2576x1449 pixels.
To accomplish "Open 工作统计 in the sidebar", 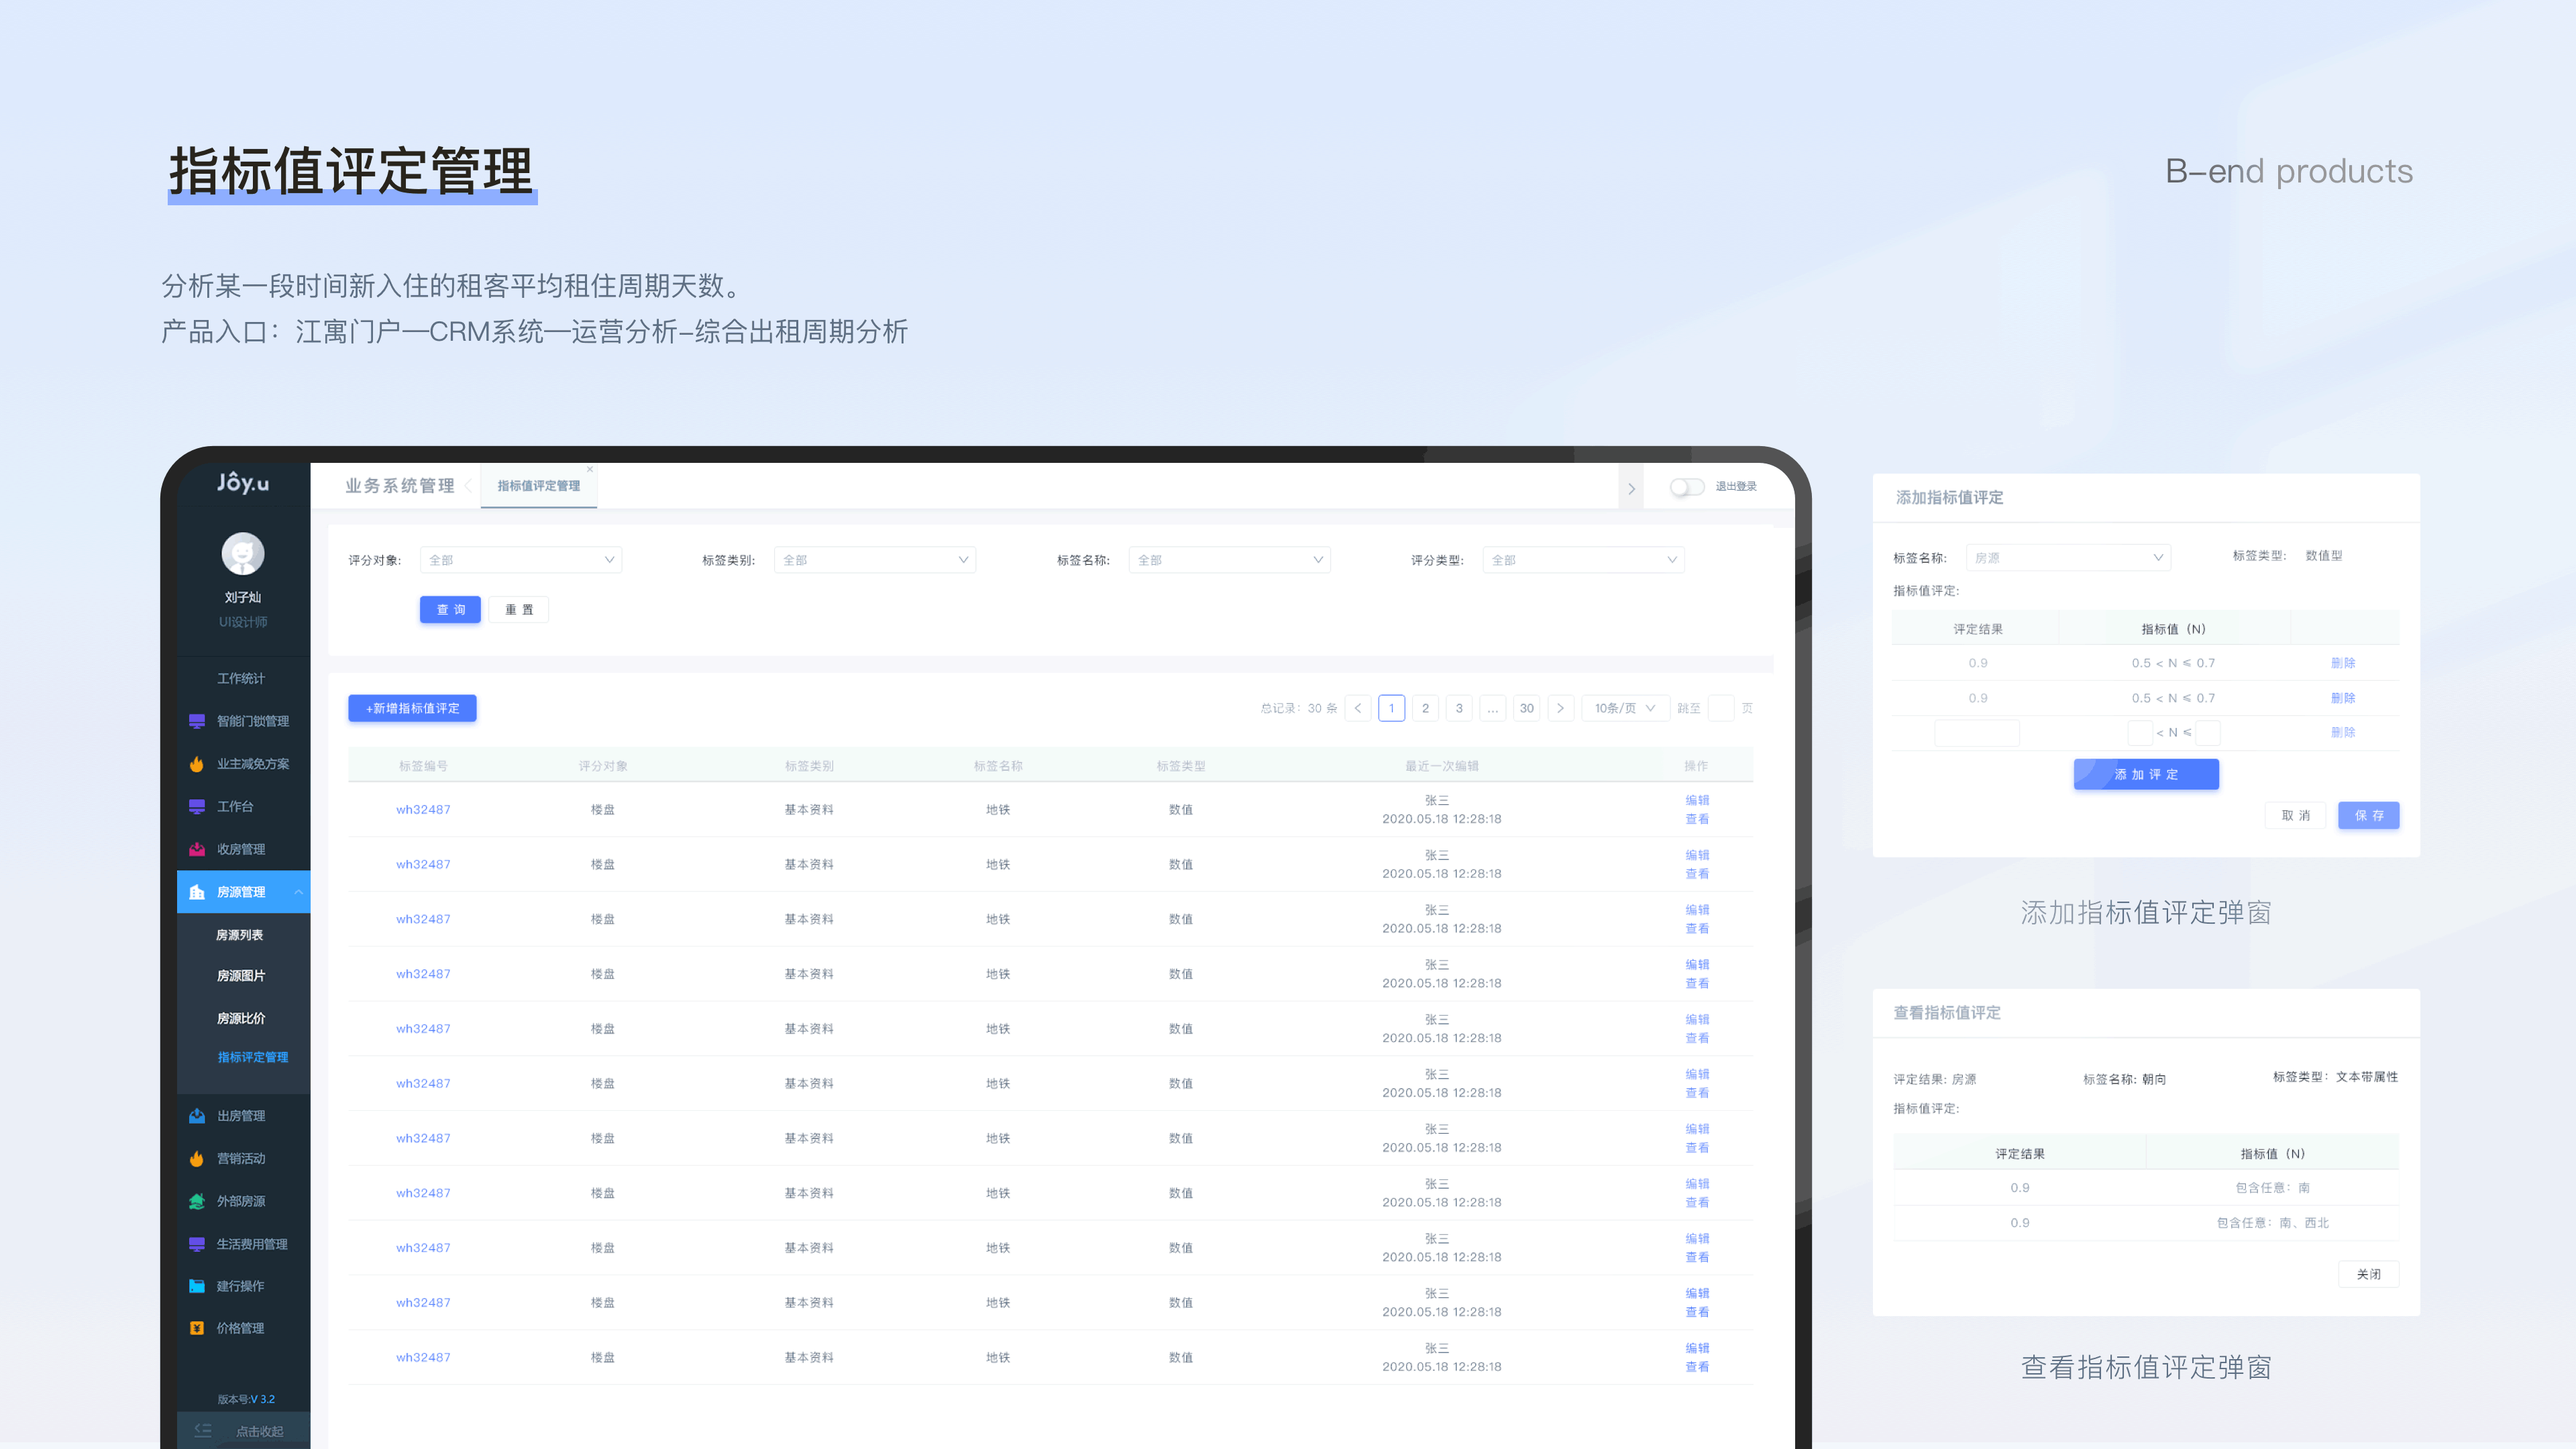I will pyautogui.click(x=241, y=679).
